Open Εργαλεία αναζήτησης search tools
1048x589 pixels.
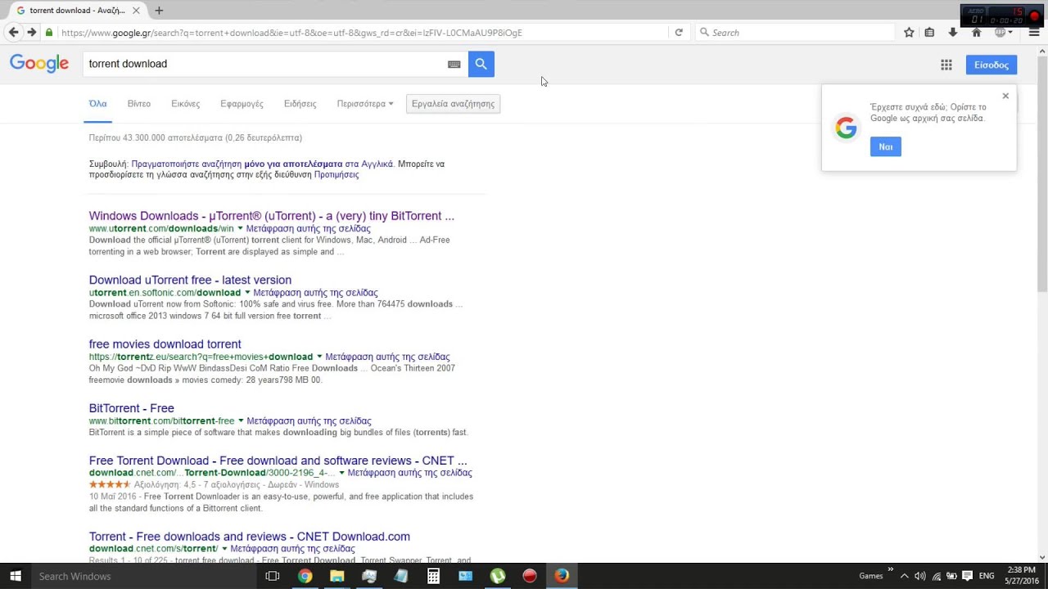pos(453,104)
